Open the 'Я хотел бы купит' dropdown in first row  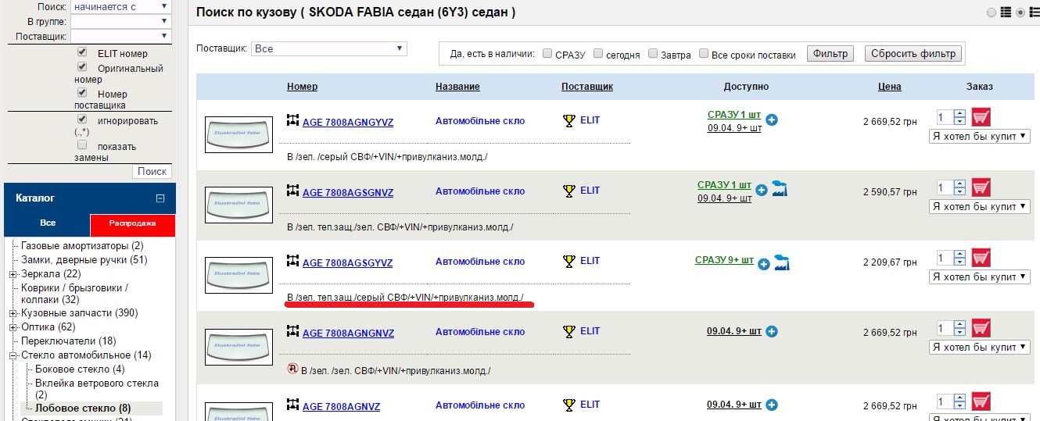pos(980,136)
